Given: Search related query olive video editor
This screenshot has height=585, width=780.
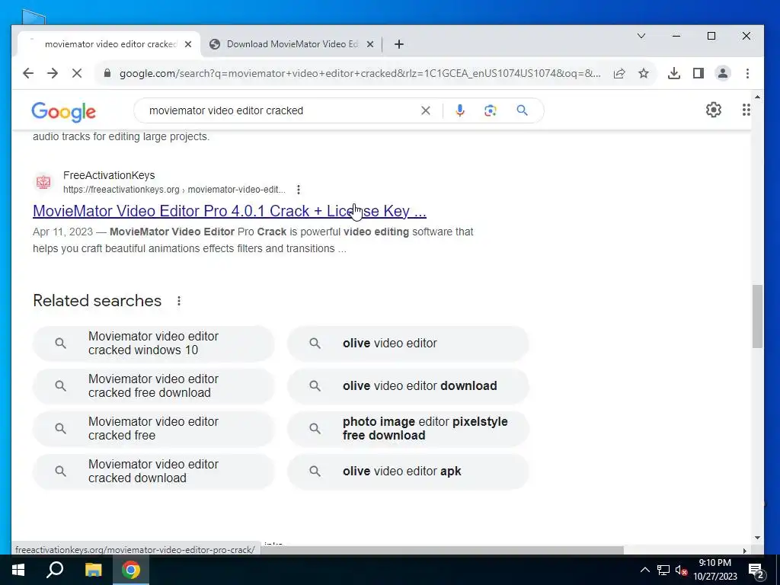Looking at the screenshot, I should 408,344.
